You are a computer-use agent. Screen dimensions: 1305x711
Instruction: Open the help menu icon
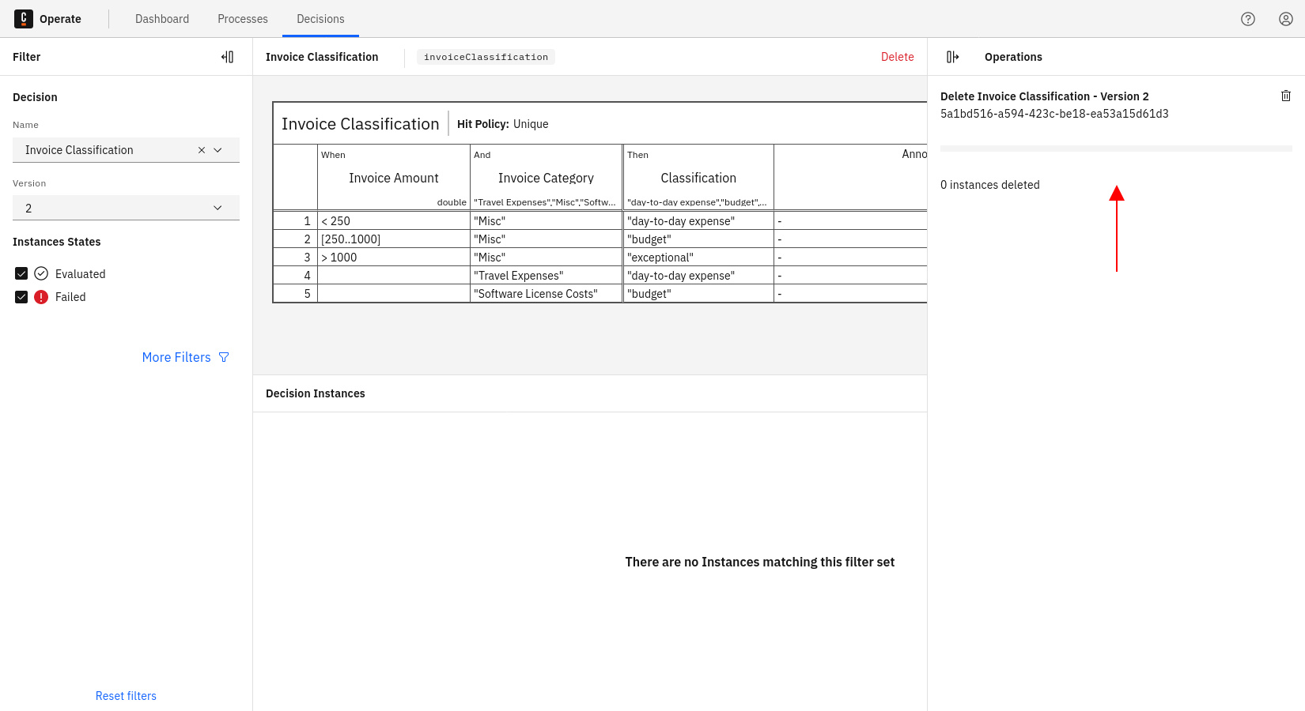(x=1247, y=18)
